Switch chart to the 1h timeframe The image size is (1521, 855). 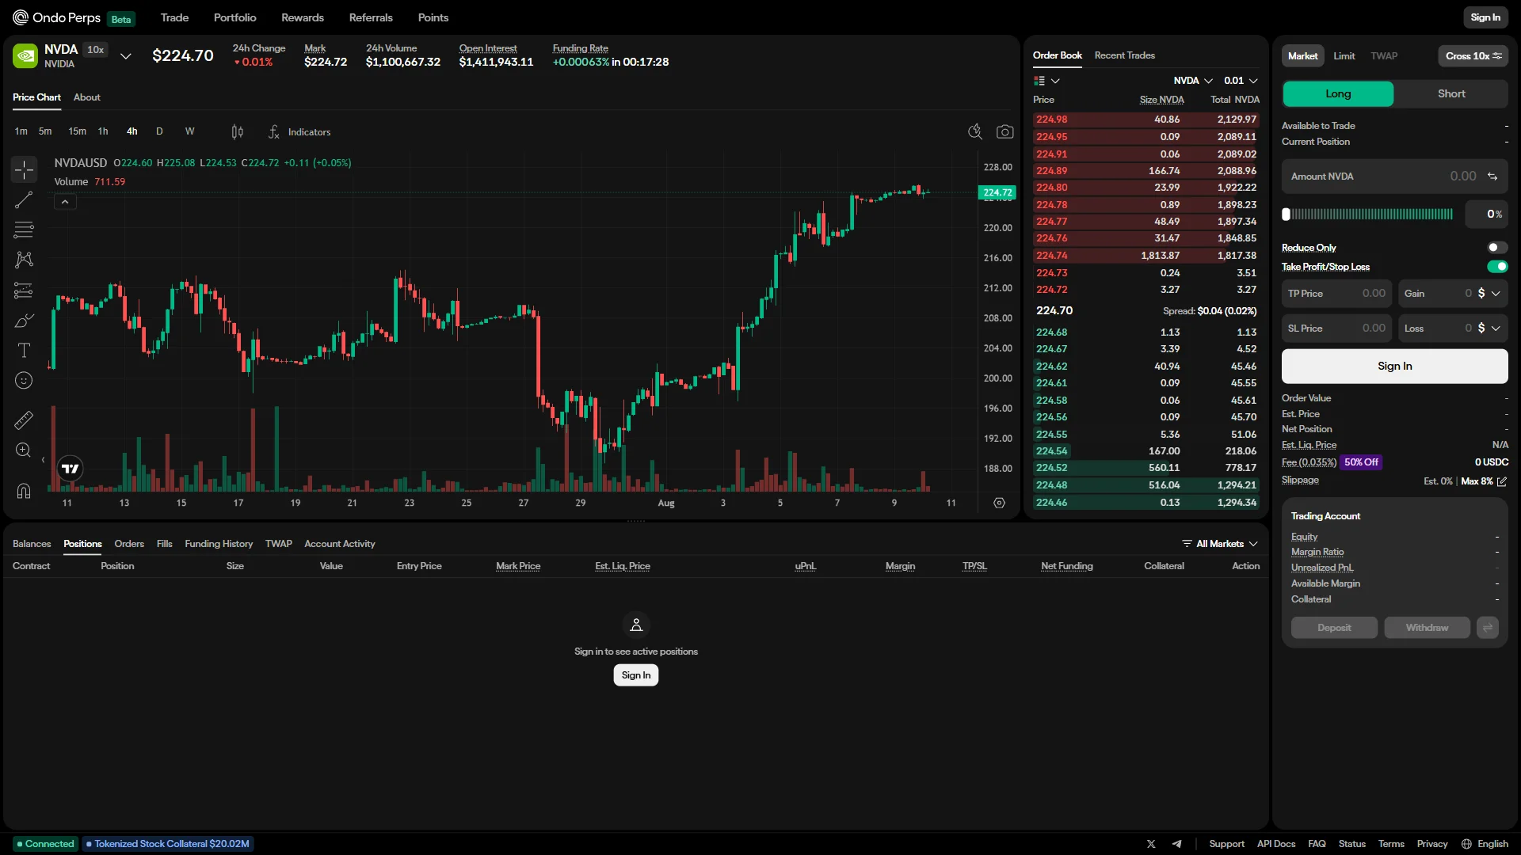point(103,131)
